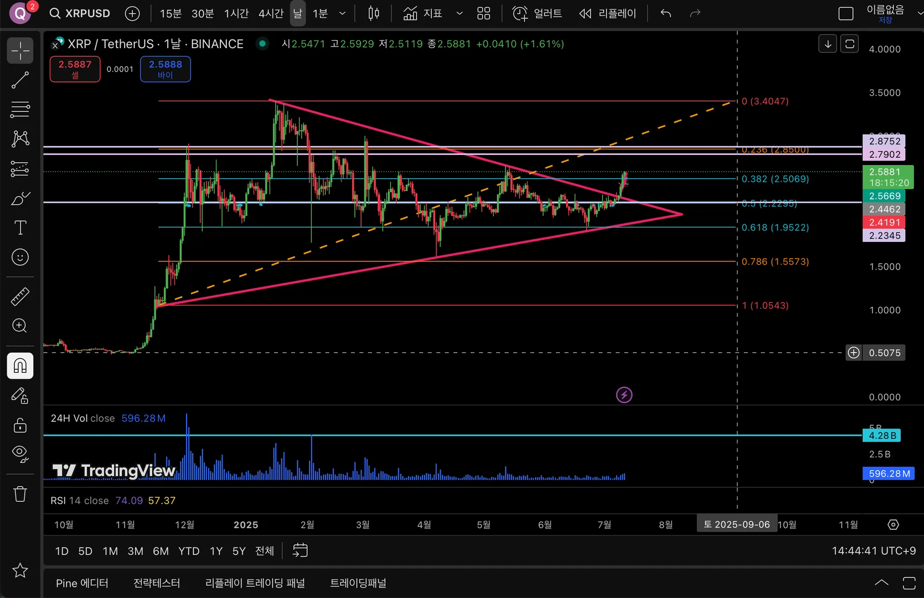Open the Pine 에디터 tab
The image size is (924, 598).
click(x=82, y=583)
